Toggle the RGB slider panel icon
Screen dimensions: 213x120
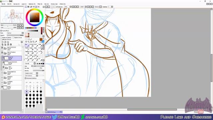pos(29,7)
